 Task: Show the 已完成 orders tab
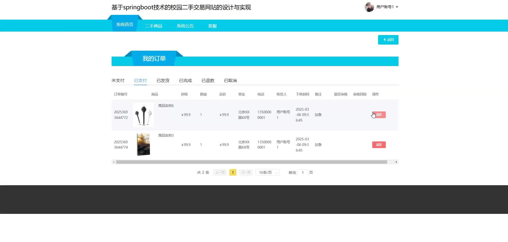coord(185,80)
